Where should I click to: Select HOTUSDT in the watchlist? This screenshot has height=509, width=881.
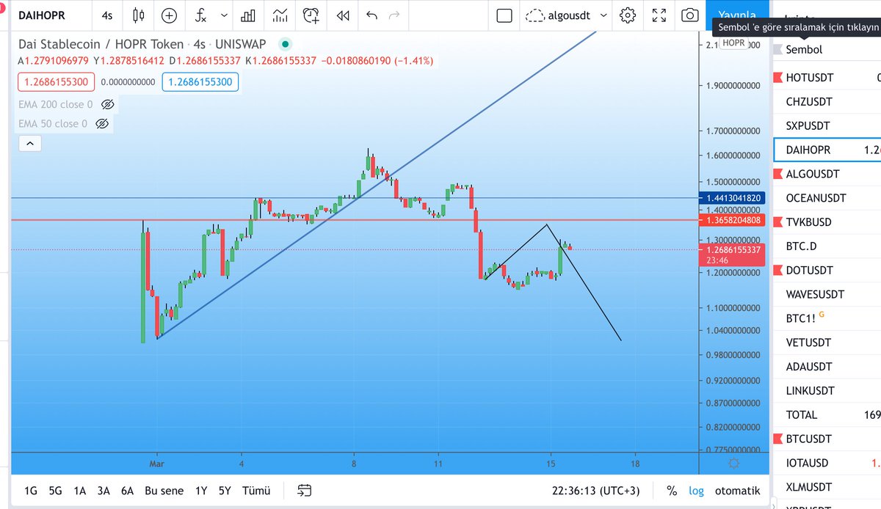click(827, 78)
